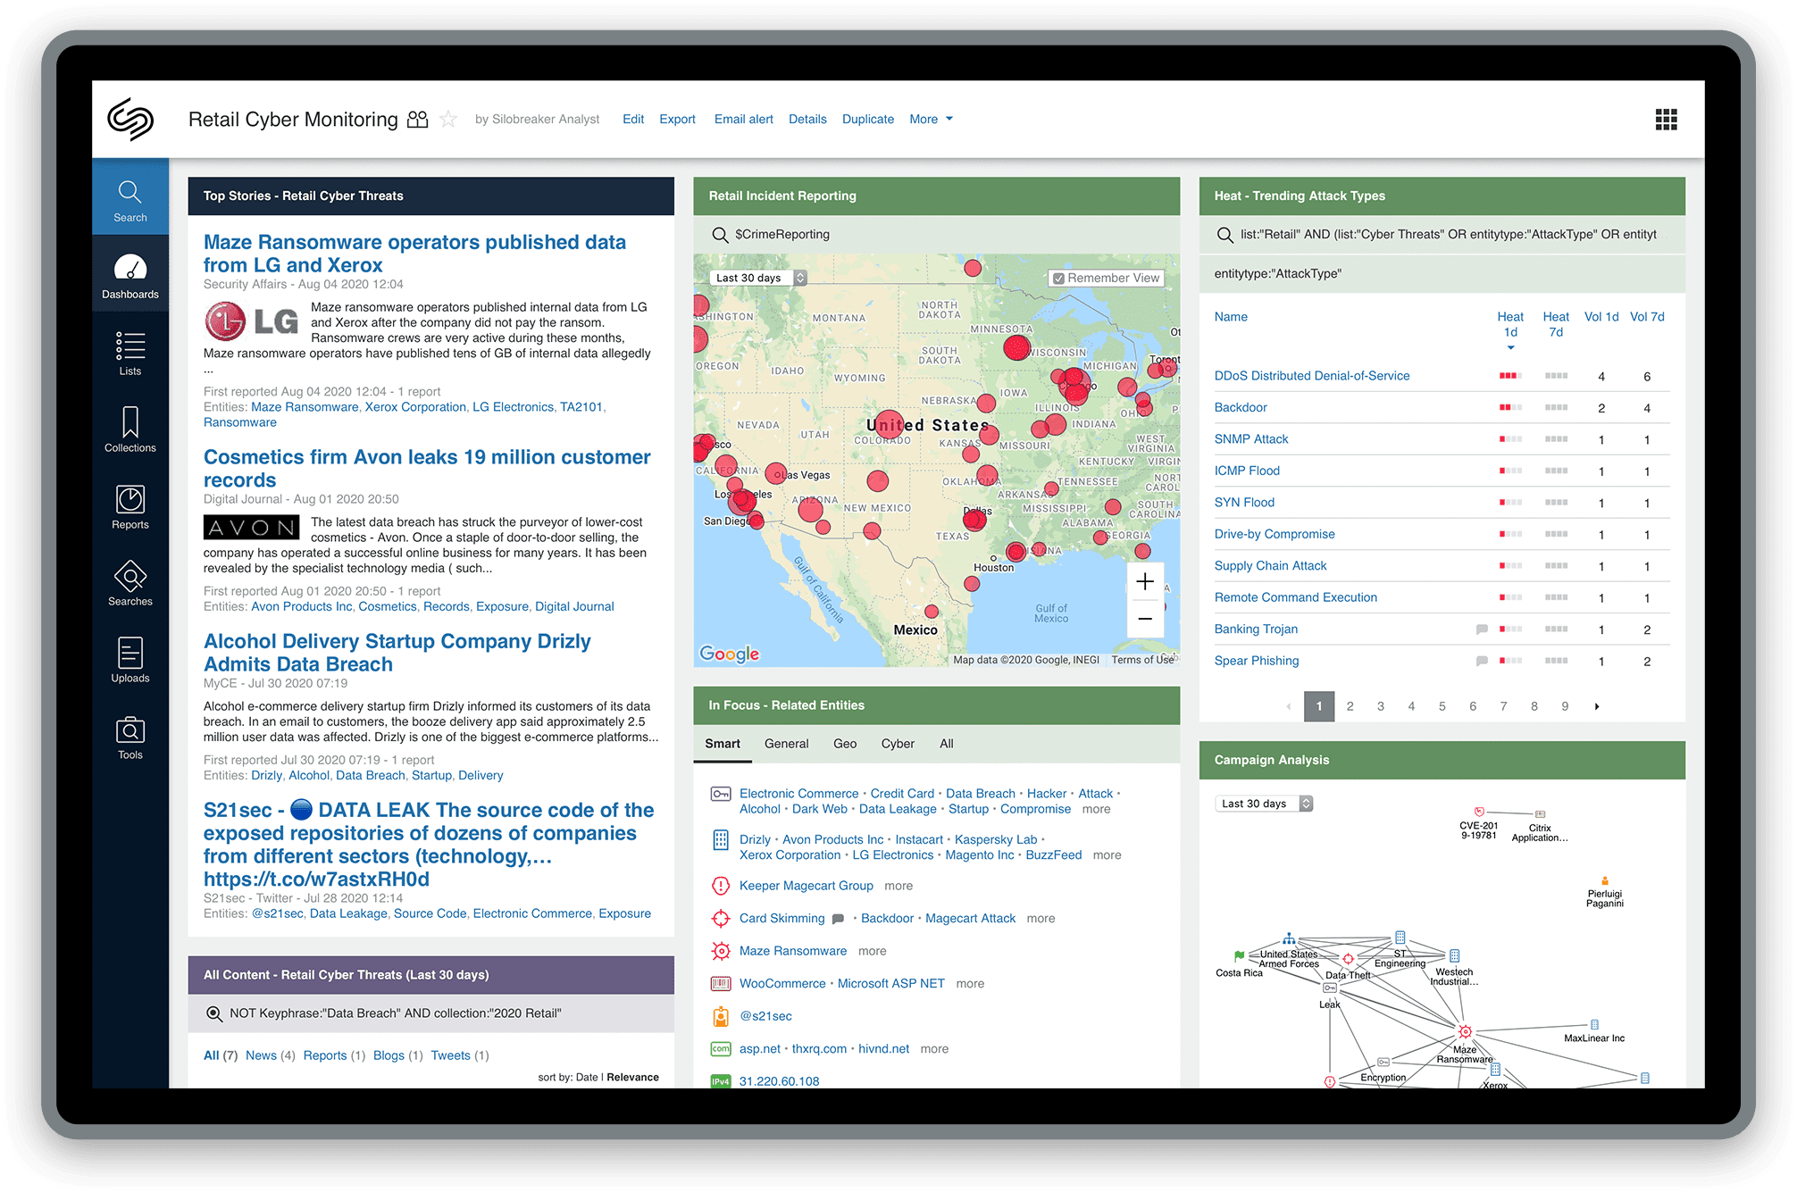Expand the More menu in header
This screenshot has height=1192, width=1797.
pos(931,120)
